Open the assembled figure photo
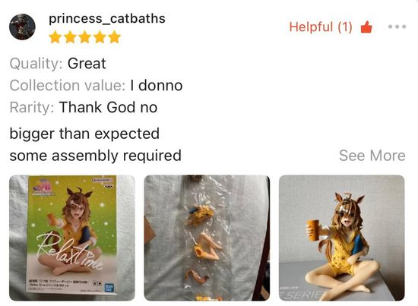 click(342, 238)
